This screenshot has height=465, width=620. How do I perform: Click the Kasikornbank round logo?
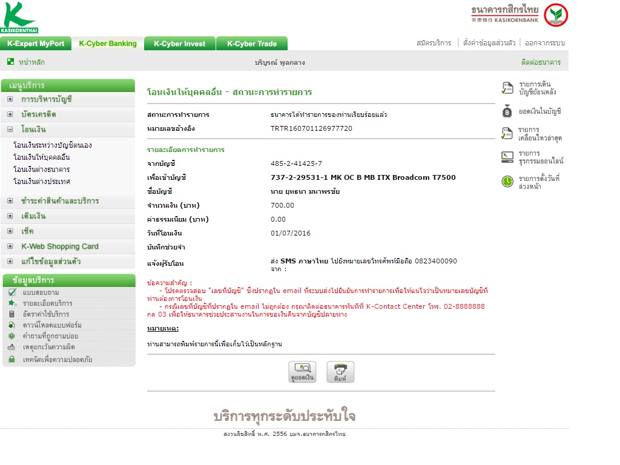[x=556, y=15]
